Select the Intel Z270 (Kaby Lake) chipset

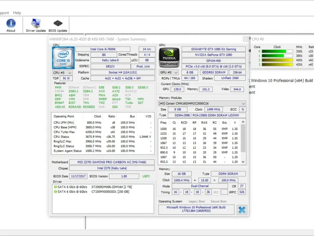coord(112,168)
